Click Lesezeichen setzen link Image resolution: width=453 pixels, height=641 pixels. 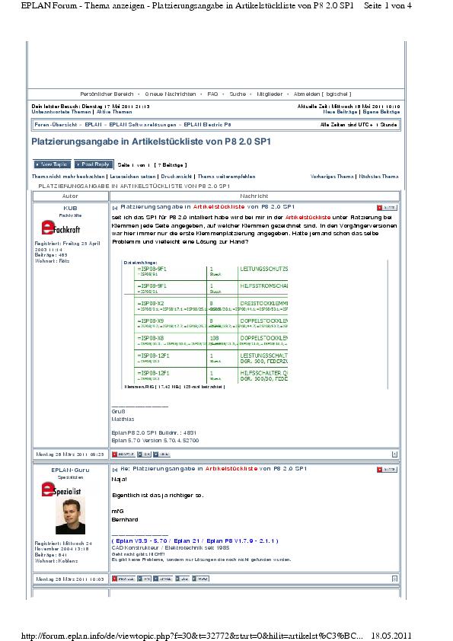click(x=133, y=177)
